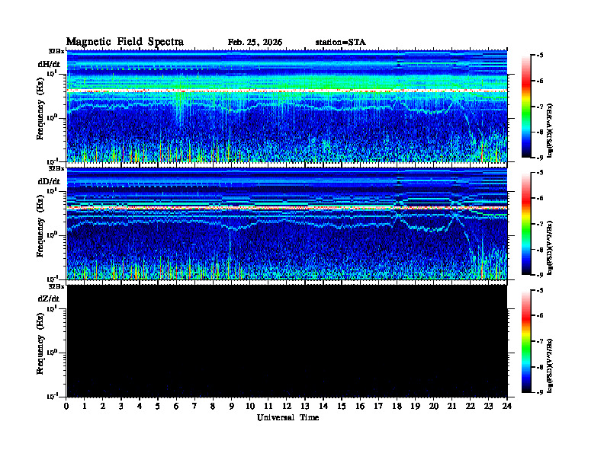Click hour tick label "6" on the time axis

(x=176, y=406)
